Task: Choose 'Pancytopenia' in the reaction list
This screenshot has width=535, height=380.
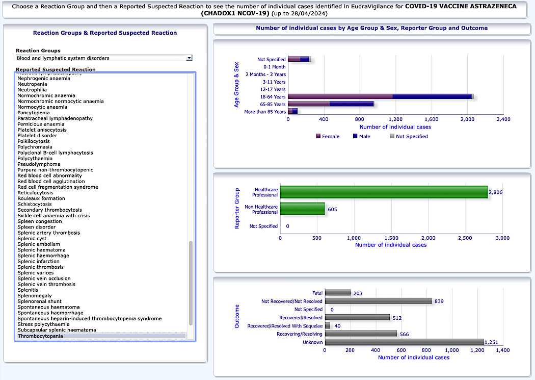Action: [x=34, y=113]
